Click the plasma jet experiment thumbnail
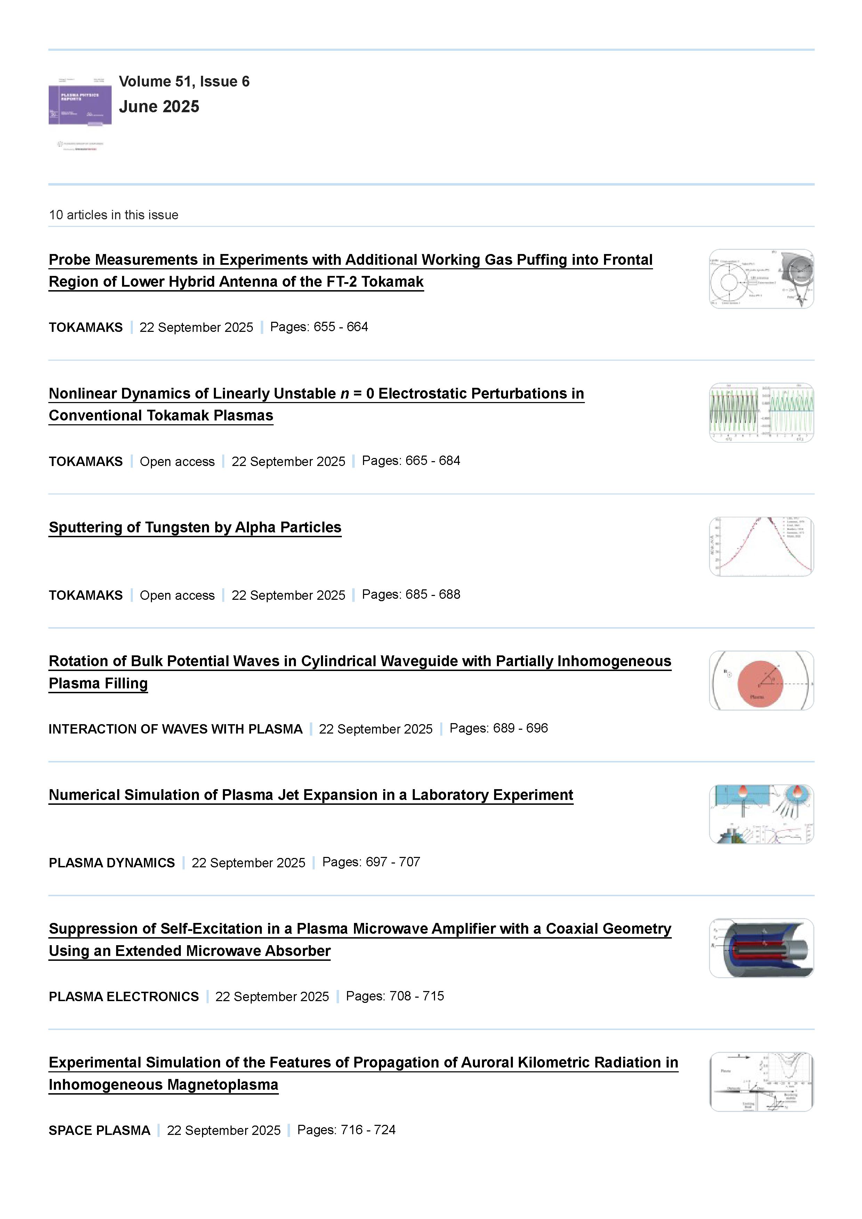 (760, 814)
